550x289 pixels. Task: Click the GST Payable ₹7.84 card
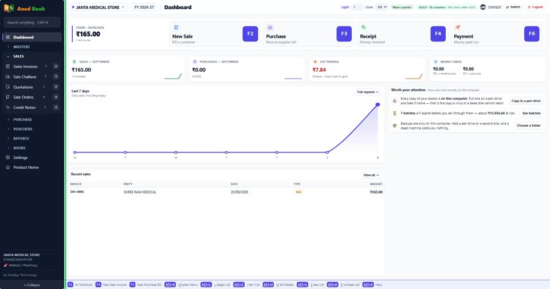tap(367, 69)
